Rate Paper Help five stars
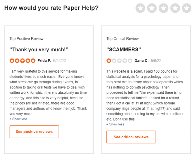 [x=187, y=8]
